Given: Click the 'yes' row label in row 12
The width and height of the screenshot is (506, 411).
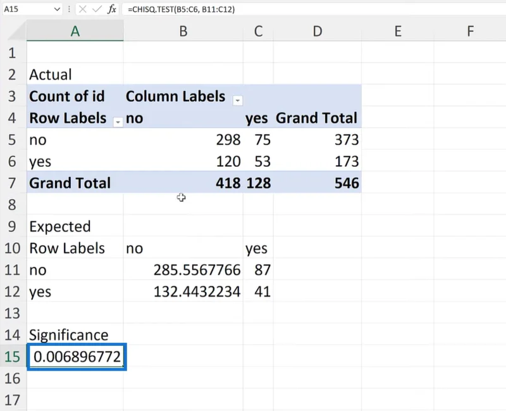Looking at the screenshot, I should point(75,291).
